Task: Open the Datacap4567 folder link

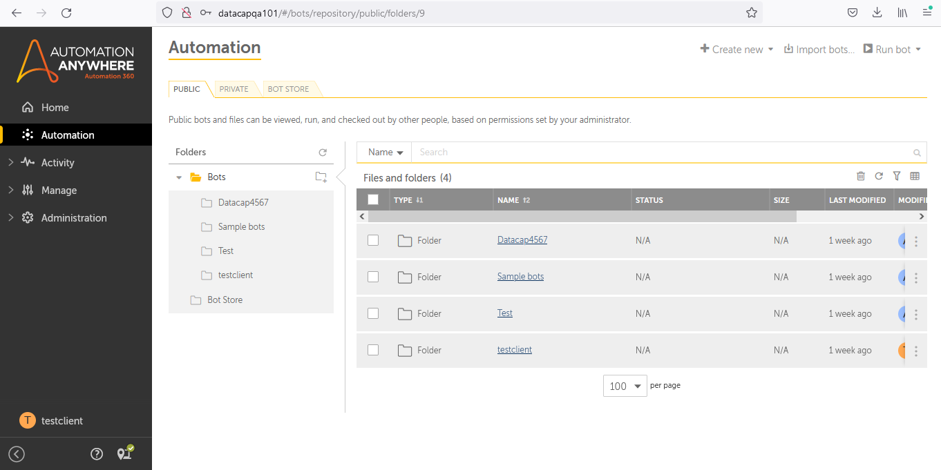Action: coord(522,240)
